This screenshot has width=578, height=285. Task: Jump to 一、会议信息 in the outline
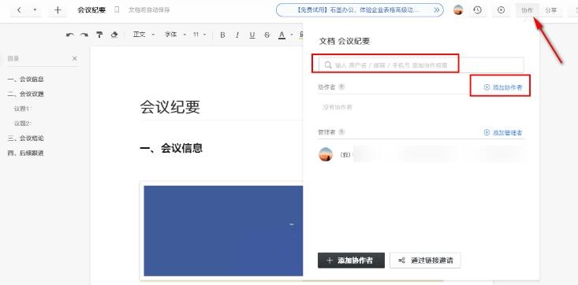(x=26, y=80)
